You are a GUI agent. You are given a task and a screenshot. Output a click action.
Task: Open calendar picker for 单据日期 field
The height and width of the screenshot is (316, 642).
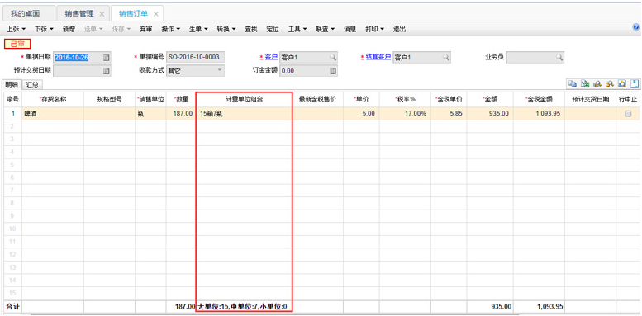106,58
